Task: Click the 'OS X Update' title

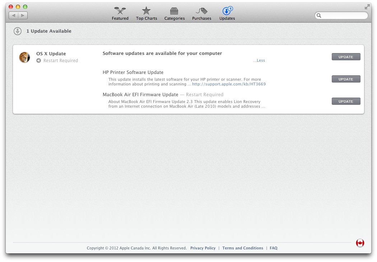Action: point(51,53)
